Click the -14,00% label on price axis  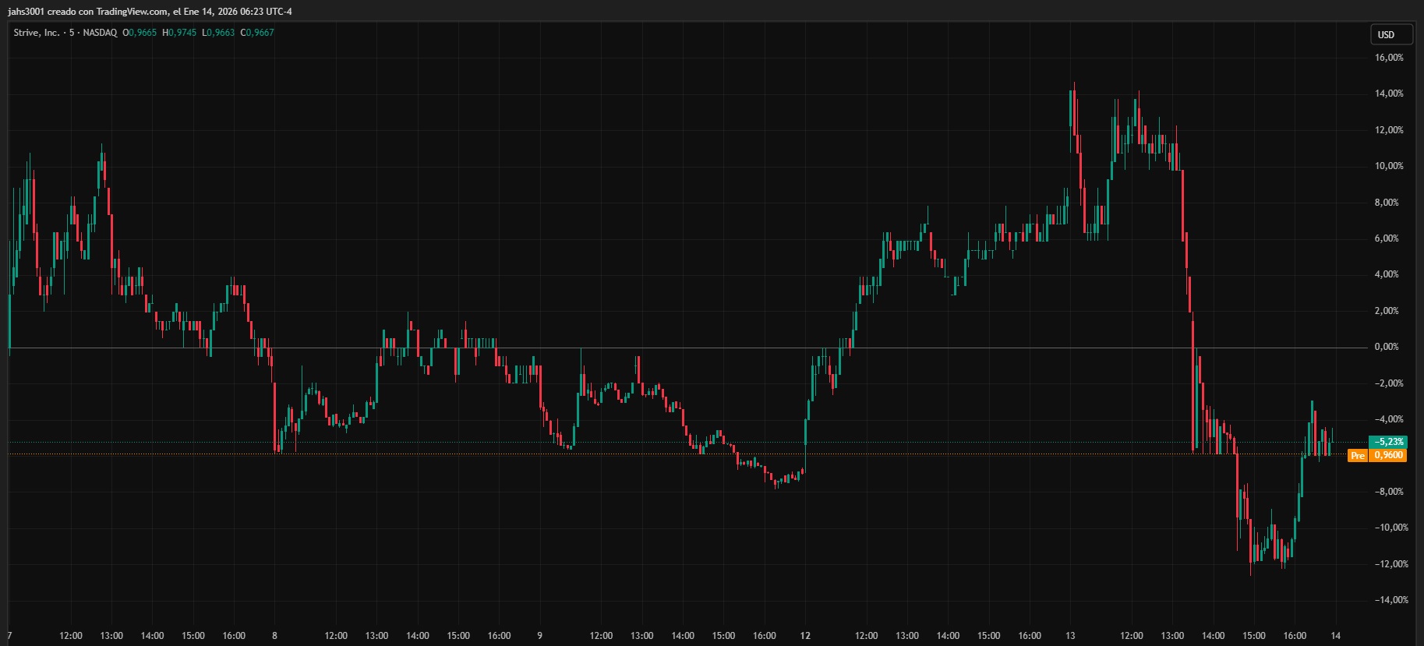point(1390,600)
